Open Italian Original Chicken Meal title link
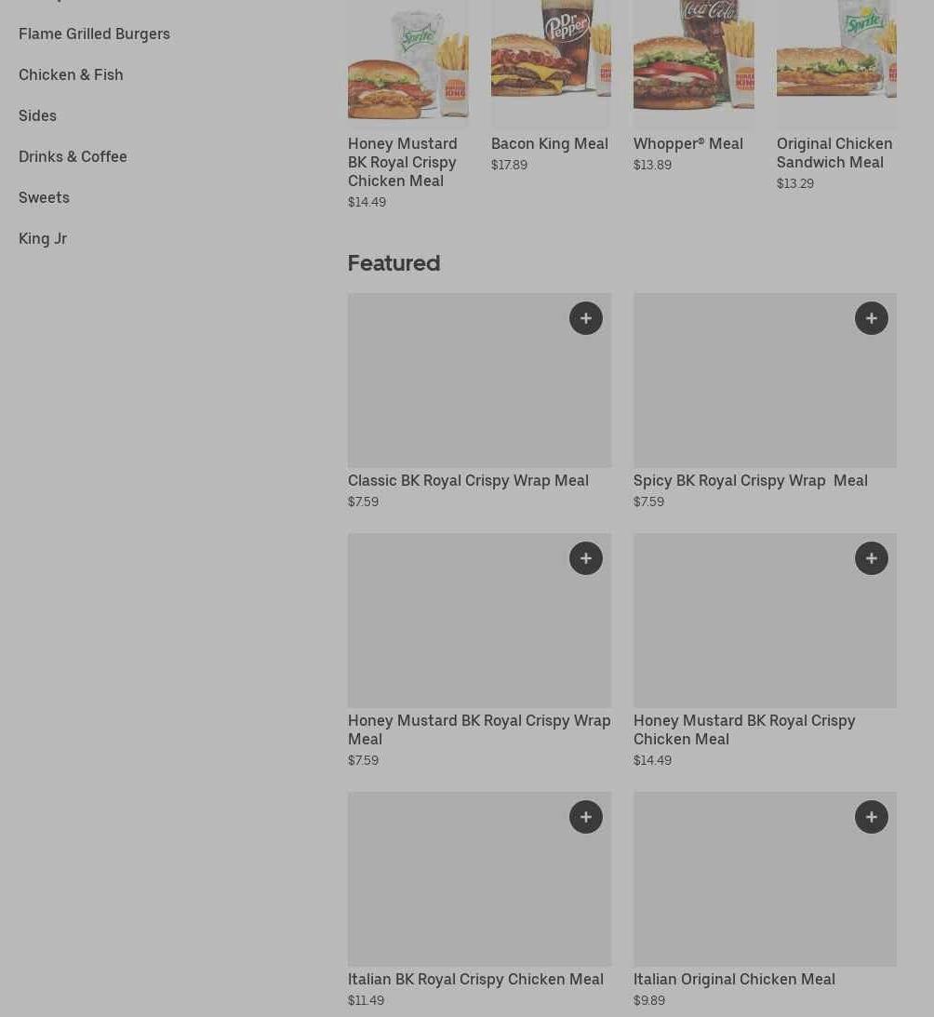Viewport: 934px width, 1017px height. tap(734, 980)
